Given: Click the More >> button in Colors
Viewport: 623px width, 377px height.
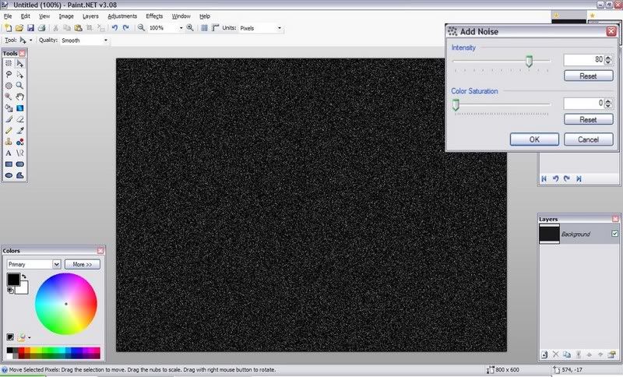Looking at the screenshot, I should [83, 264].
